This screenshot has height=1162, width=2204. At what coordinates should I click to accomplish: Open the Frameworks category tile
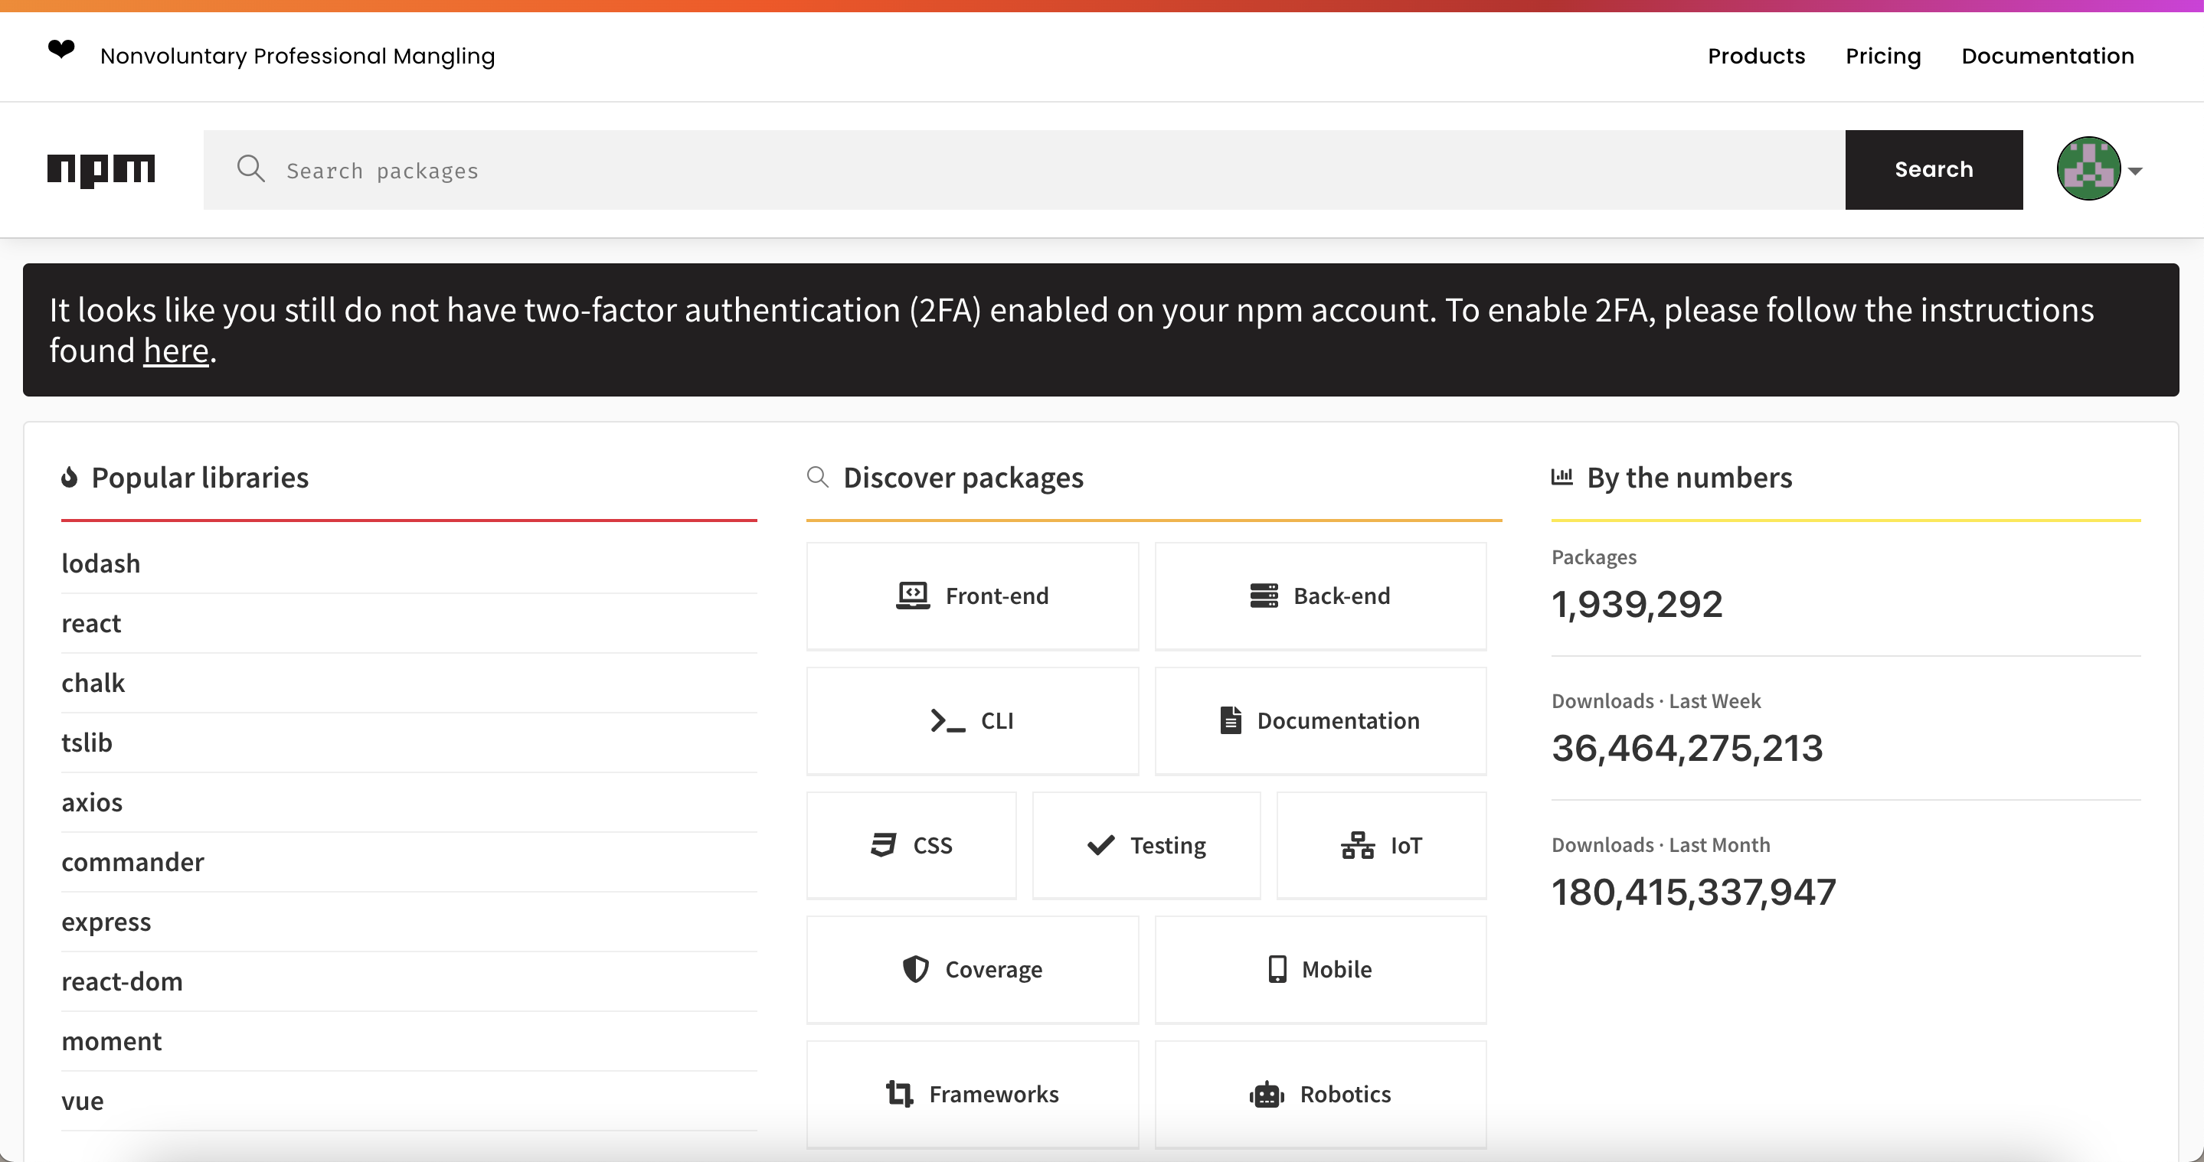pos(972,1094)
